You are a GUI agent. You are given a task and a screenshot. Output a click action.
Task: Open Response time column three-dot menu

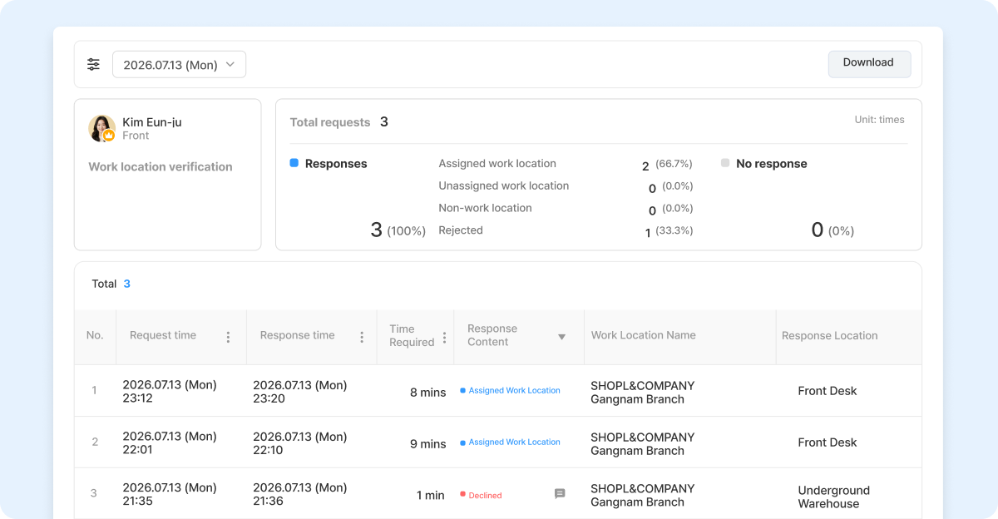[x=362, y=337]
